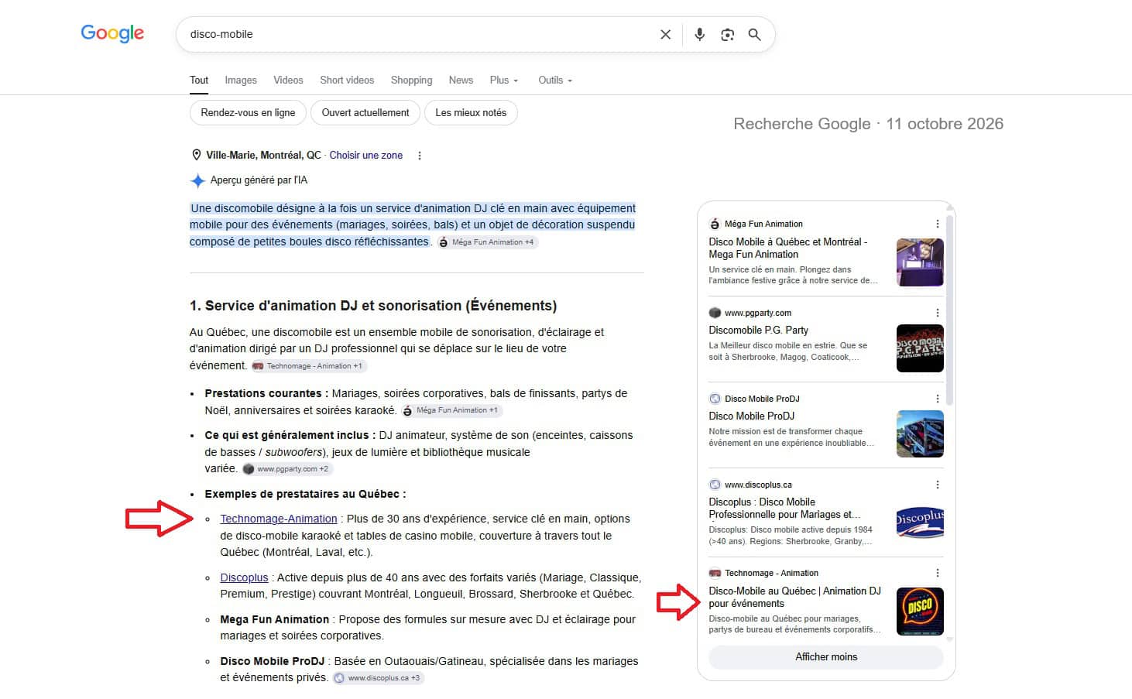Select the Tout tab

[199, 81]
